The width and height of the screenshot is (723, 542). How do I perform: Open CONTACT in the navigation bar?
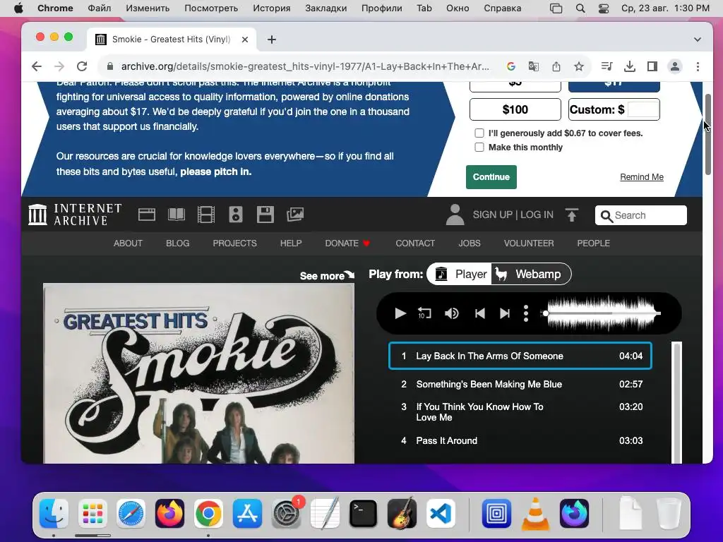pyautogui.click(x=415, y=243)
